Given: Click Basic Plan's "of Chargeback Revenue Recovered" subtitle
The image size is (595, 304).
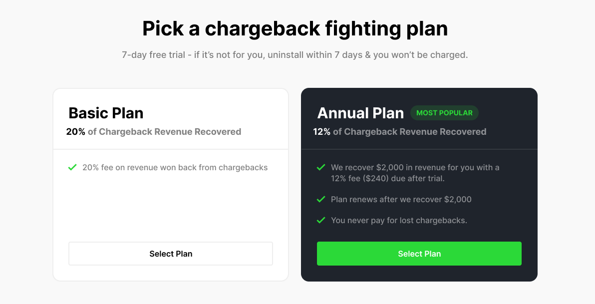Looking at the screenshot, I should [164, 132].
